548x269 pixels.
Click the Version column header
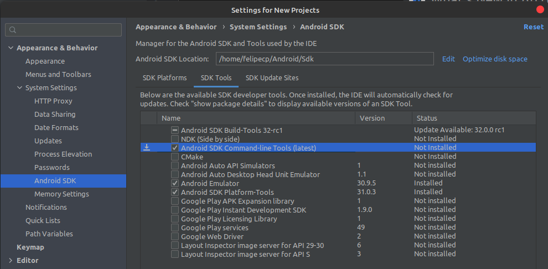384,118
